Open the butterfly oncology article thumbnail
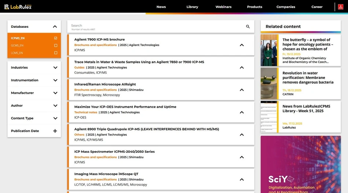Viewport: 348px width, 193px height. pos(269,50)
